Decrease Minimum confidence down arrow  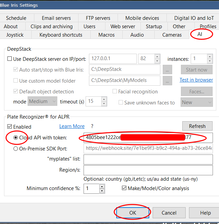(102, 191)
